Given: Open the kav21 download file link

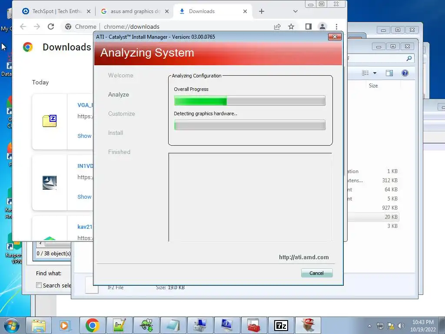Looking at the screenshot, I should pos(85,227).
